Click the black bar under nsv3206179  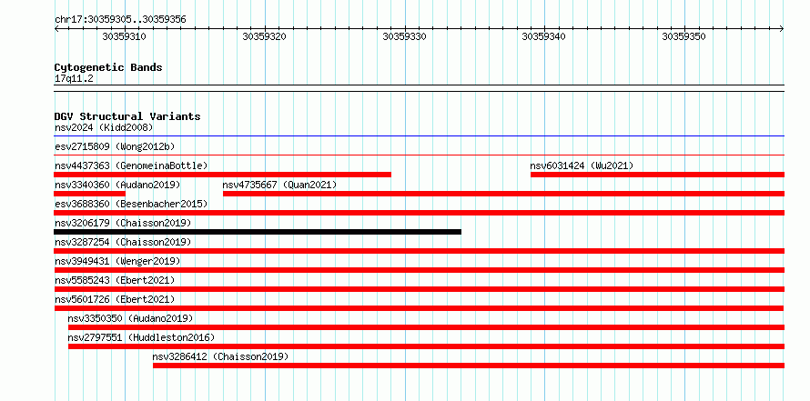coord(258,232)
